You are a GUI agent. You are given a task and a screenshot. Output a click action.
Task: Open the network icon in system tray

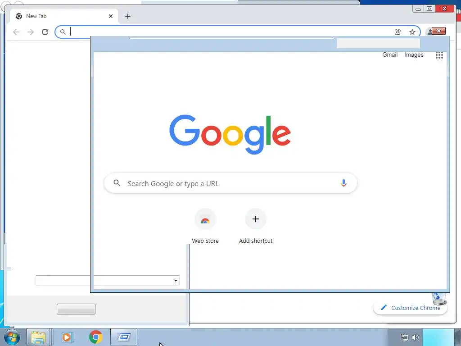pyautogui.click(x=405, y=337)
